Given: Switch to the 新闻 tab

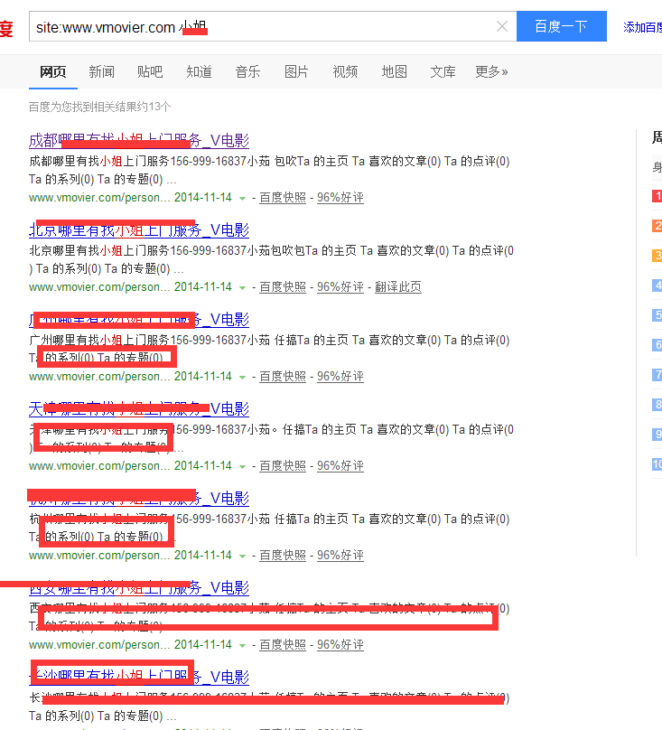Looking at the screenshot, I should click(101, 71).
